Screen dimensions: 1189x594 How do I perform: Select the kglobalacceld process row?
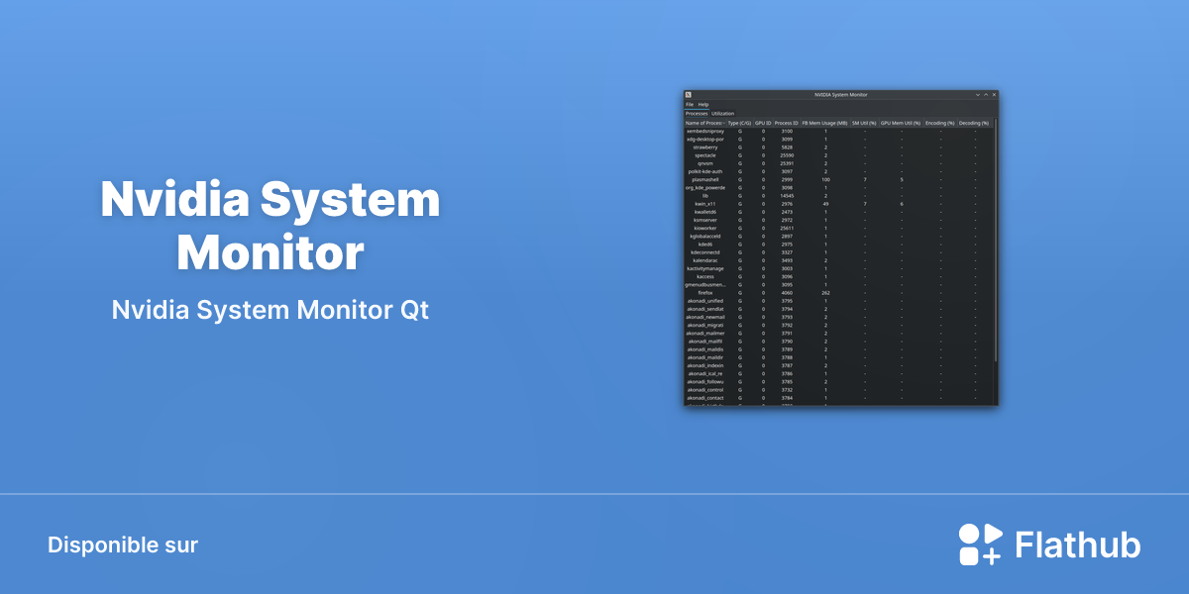(x=838, y=236)
